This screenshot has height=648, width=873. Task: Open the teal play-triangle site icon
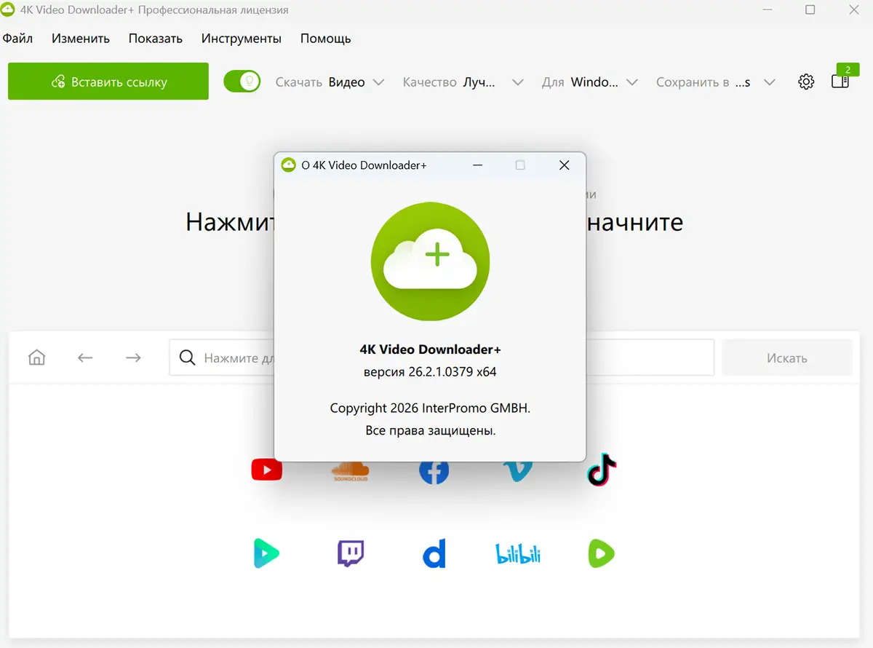(x=266, y=554)
